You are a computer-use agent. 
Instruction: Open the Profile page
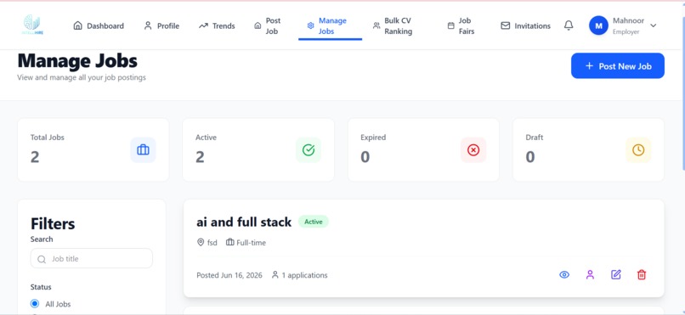point(161,25)
